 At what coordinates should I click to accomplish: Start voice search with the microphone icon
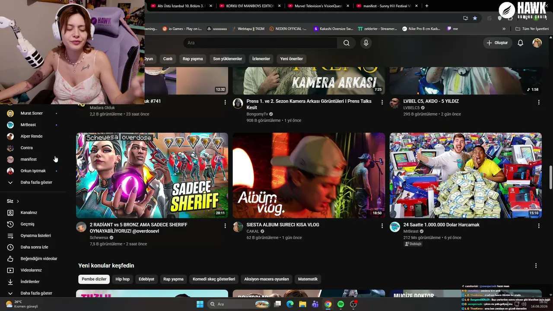366,43
